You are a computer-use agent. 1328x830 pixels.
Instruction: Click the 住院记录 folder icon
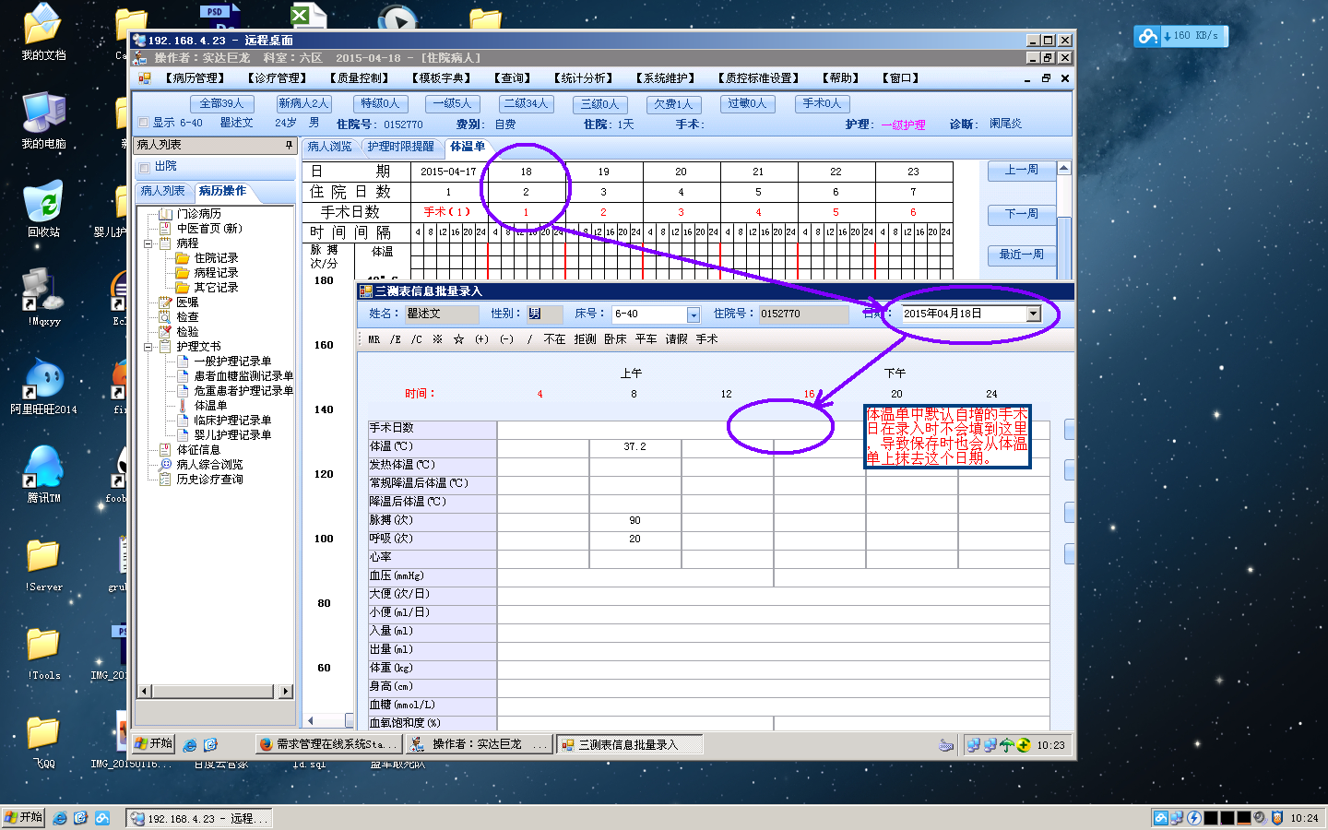(183, 258)
